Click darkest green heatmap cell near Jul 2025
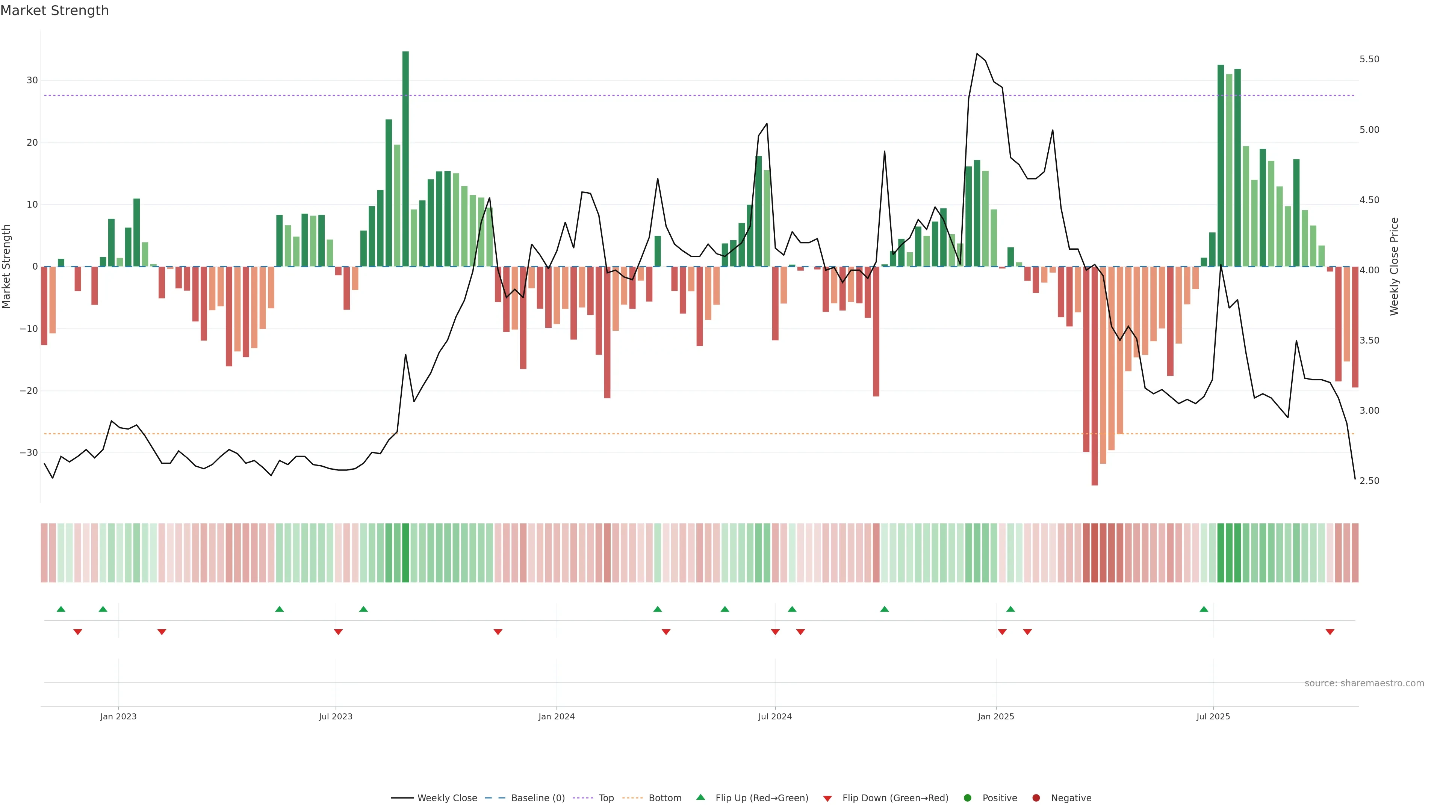This screenshot has width=1443, height=811. coord(1221,552)
